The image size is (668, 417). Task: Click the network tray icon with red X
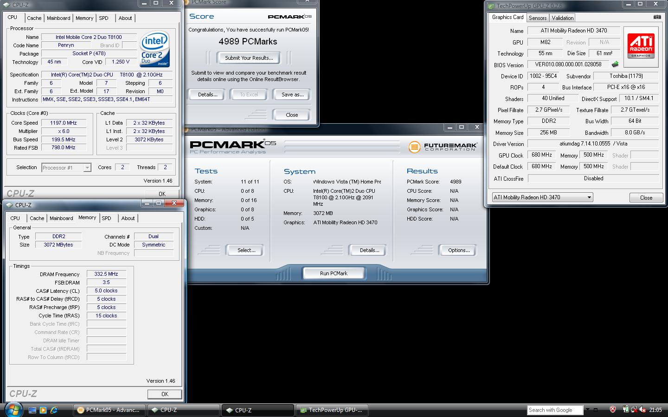pos(634,410)
